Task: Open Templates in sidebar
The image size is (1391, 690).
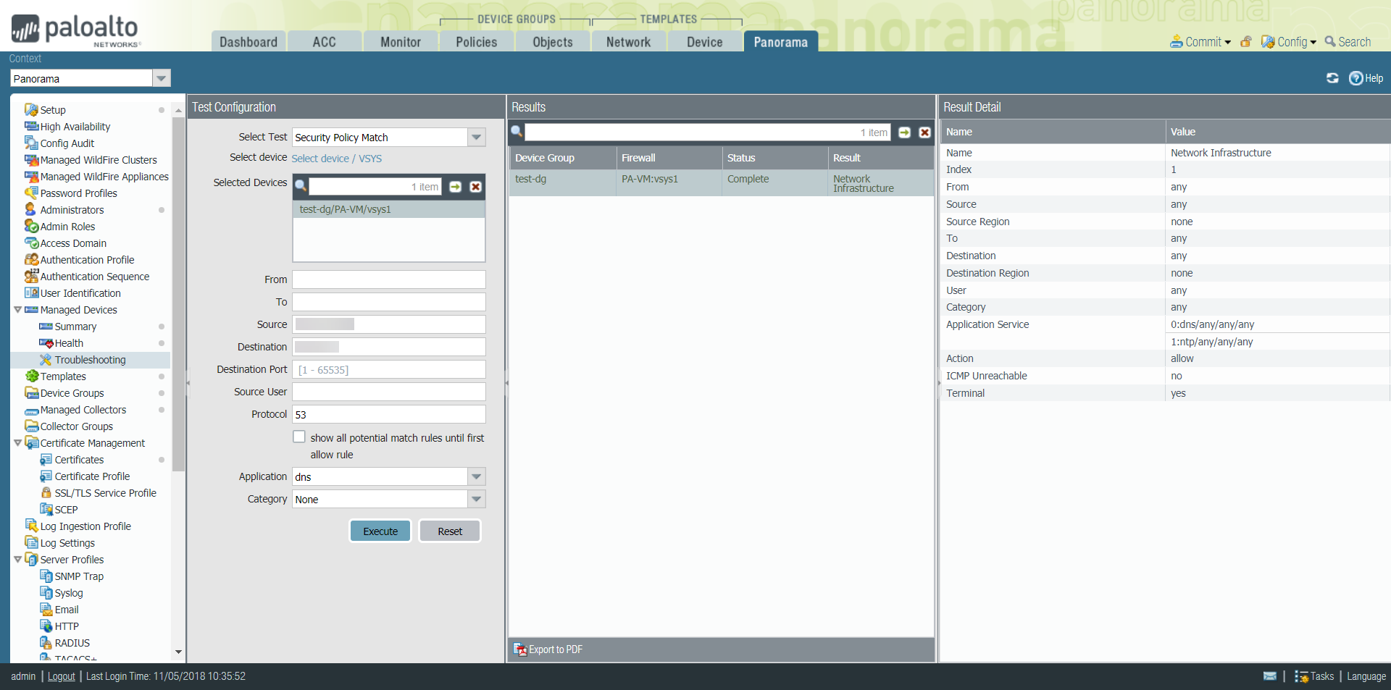Action: coord(63,376)
